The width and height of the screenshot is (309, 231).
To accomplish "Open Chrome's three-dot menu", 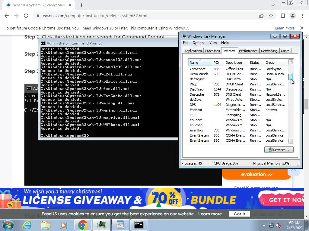I will coord(302,16).
